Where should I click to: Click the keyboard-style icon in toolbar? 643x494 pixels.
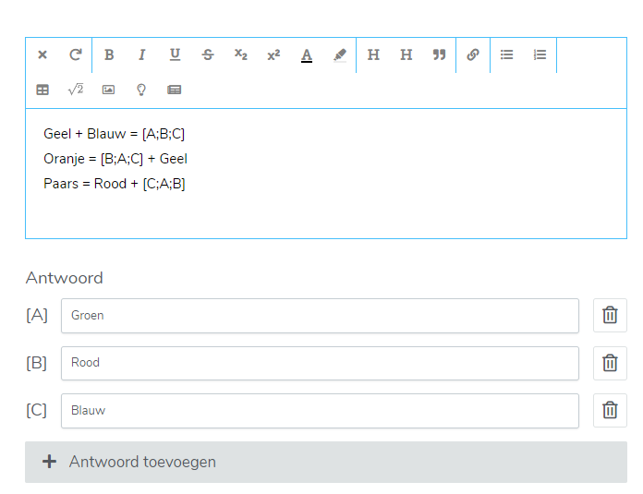pos(175,90)
